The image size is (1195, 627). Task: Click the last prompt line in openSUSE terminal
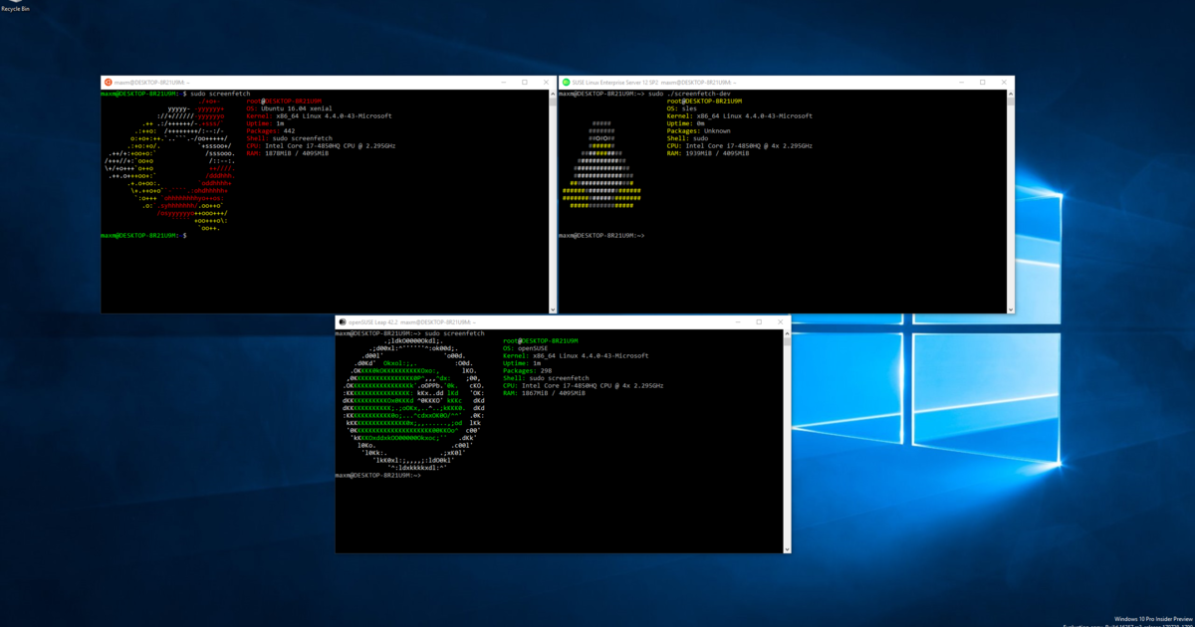point(378,475)
